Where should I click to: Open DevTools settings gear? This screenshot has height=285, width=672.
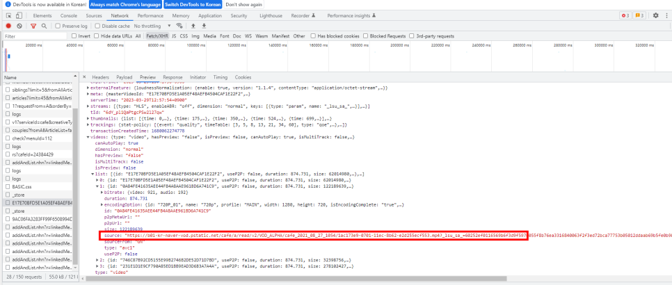pyautogui.click(x=656, y=15)
